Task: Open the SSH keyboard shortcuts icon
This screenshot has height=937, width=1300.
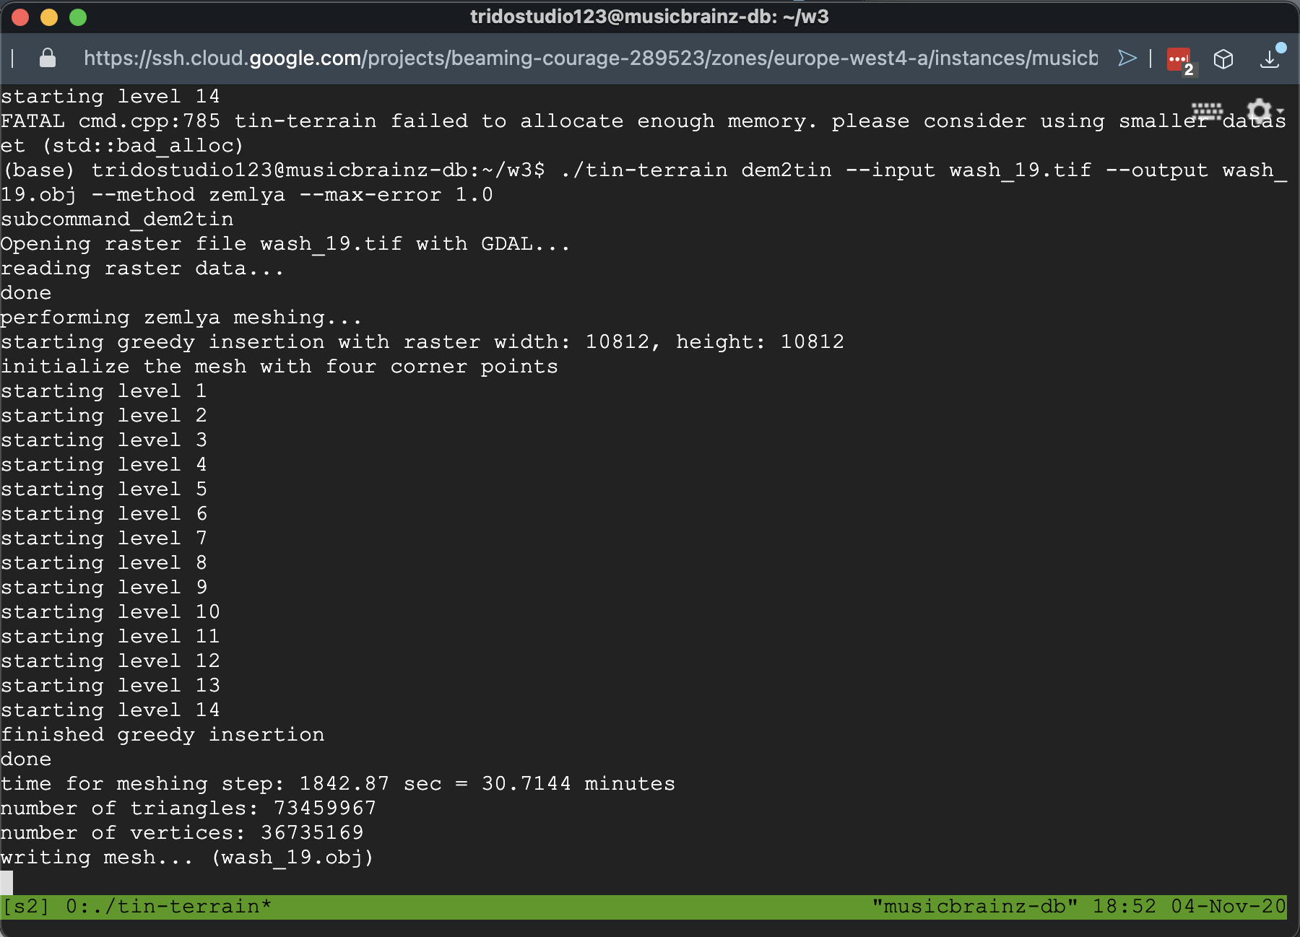Action: tap(1206, 111)
